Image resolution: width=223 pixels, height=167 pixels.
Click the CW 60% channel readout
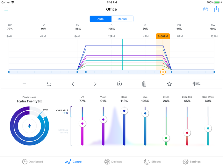(x=213, y=27)
